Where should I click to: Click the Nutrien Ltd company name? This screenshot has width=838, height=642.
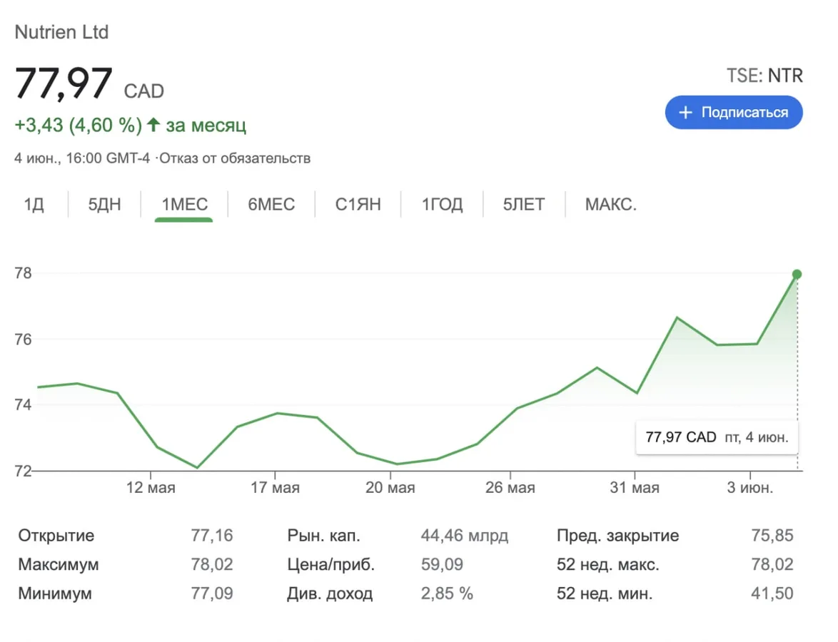[61, 32]
